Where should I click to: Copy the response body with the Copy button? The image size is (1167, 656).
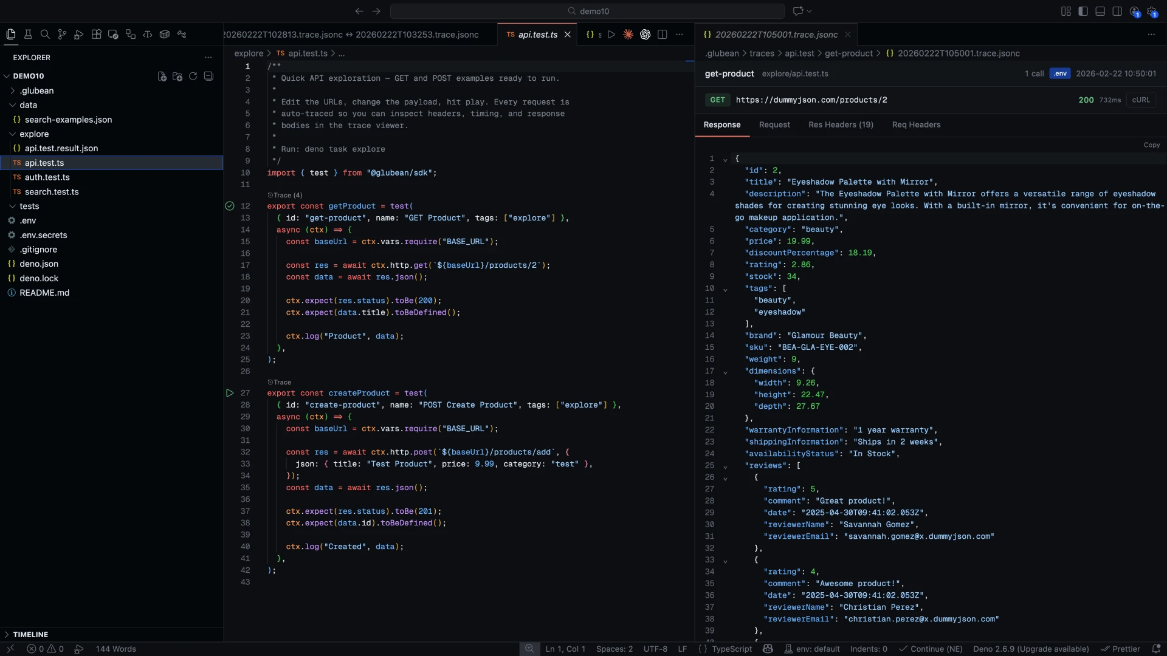(1152, 145)
